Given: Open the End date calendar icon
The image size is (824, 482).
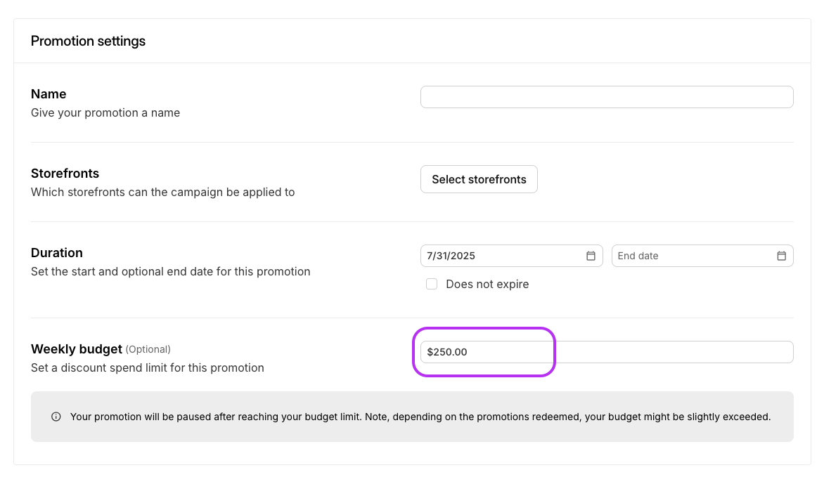Looking at the screenshot, I should (781, 256).
